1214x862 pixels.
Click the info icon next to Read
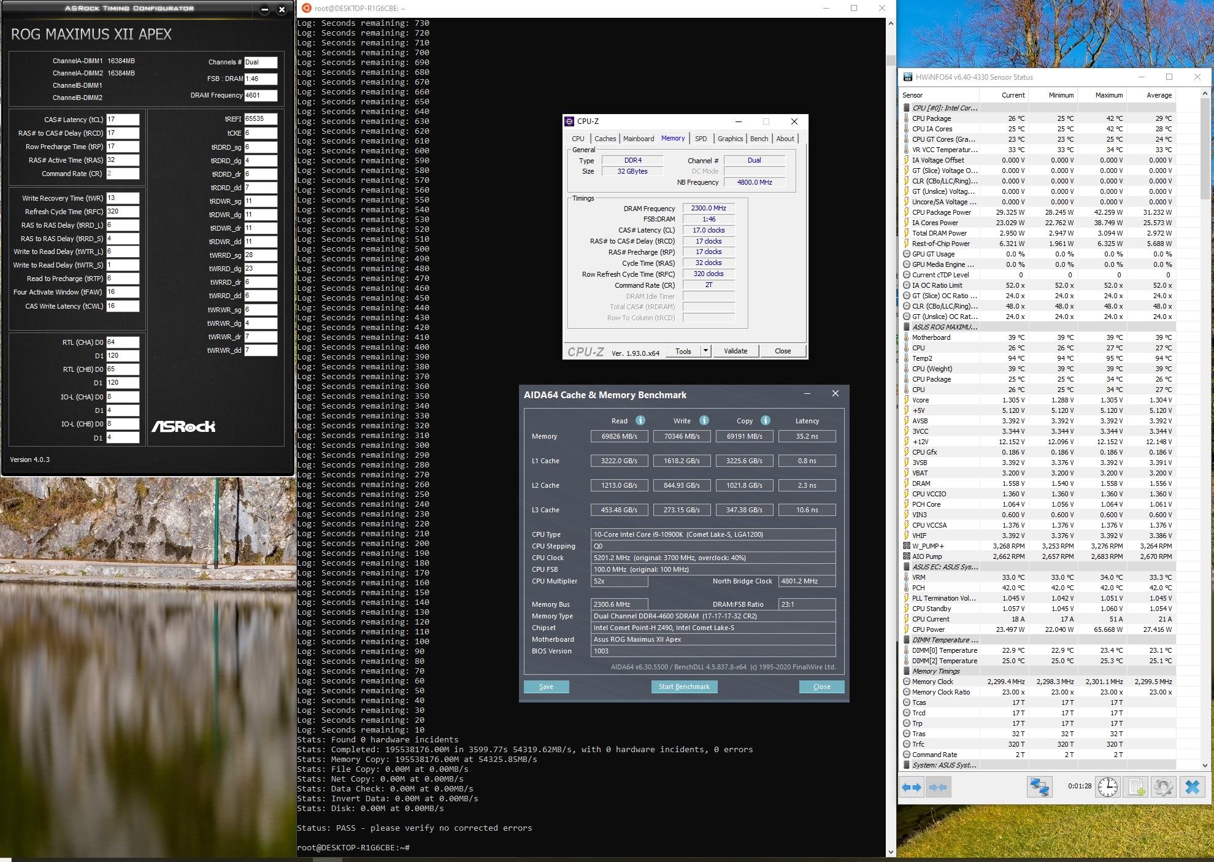pos(640,420)
